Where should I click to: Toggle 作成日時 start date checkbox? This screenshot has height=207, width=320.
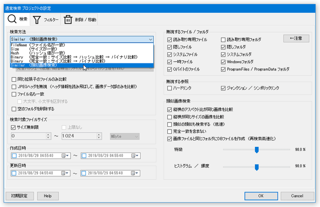coord(14,156)
